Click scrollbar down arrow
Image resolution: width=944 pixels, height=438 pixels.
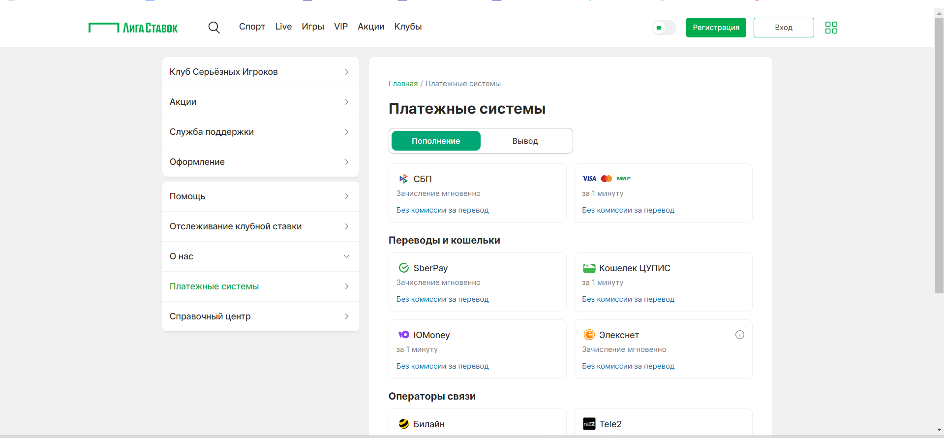pos(939,430)
